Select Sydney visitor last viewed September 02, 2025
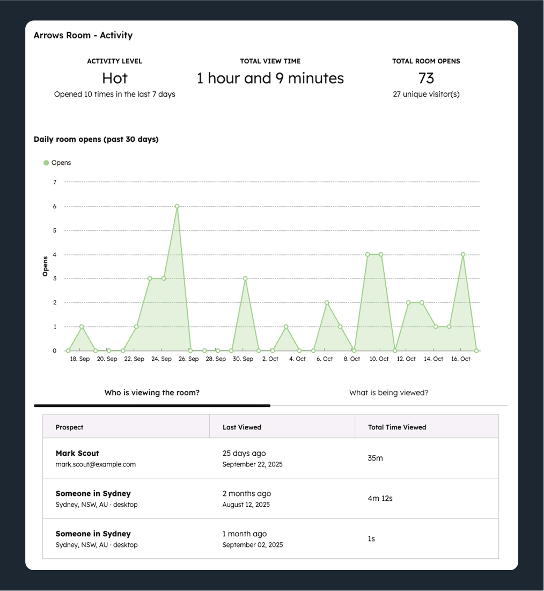Screen dimensions: 544x591 (x=93, y=534)
